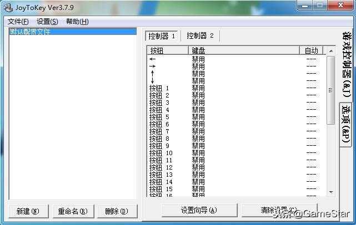Click 禁用 value for 按钮 1
The height and width of the screenshot is (225, 356).
tap(198, 88)
